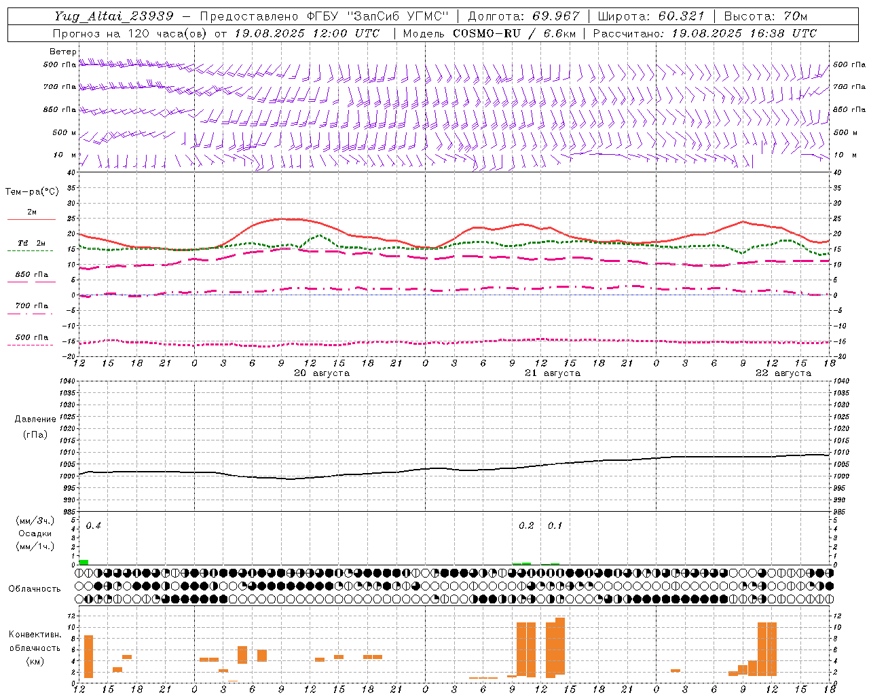
Task: Click the 500 гПа entry in temperature legend
Action: point(31,337)
